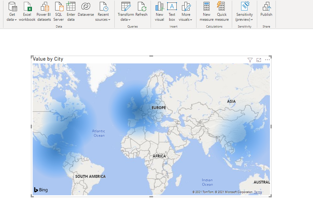Connect to SQL Server source

pyautogui.click(x=59, y=11)
